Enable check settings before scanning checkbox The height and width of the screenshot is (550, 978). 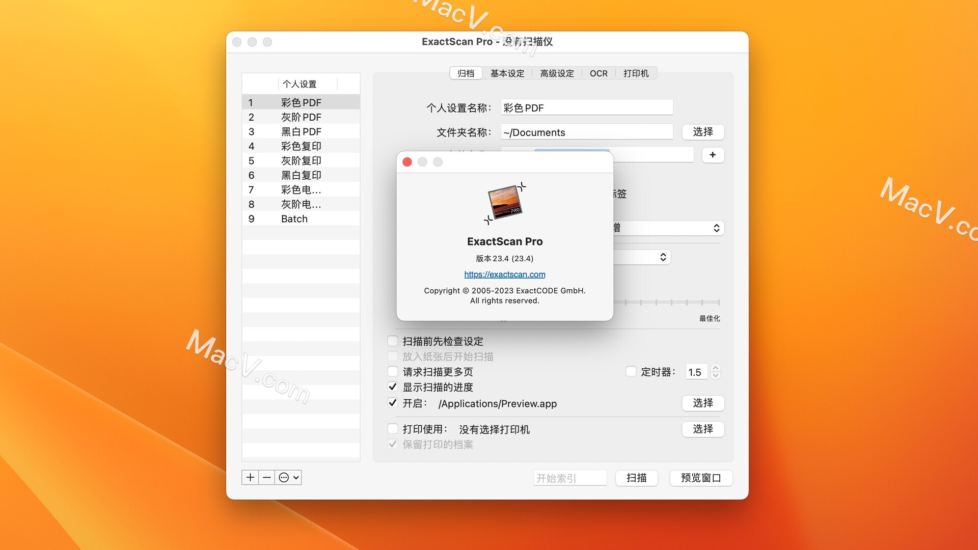coord(393,341)
